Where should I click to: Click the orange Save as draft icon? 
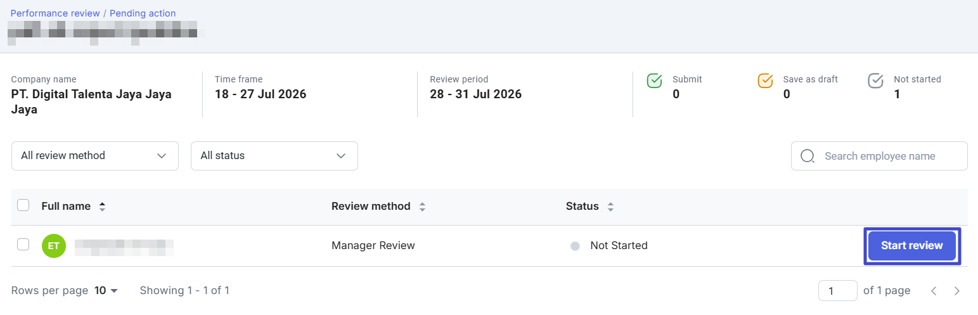pos(766,80)
